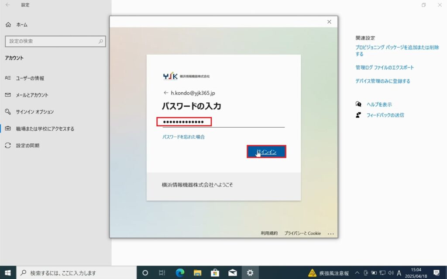This screenshot has height=279, width=447.
Task: Click デバイス管理のみに登録する link
Action: point(383,81)
